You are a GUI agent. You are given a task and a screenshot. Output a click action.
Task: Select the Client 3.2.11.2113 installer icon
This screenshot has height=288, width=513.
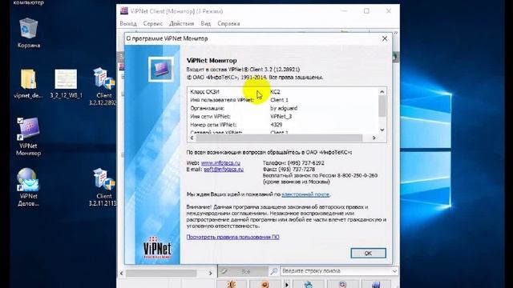(103, 187)
